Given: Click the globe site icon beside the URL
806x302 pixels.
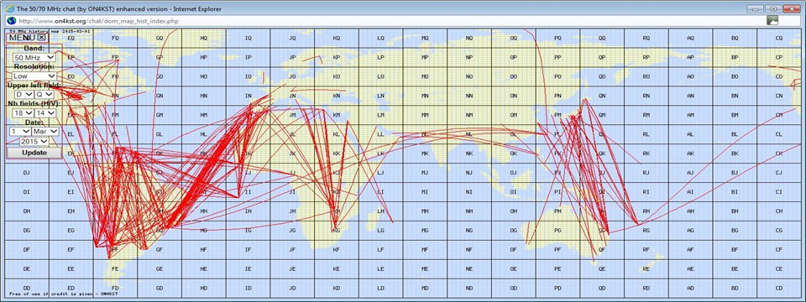Looking at the screenshot, I should click(10, 21).
